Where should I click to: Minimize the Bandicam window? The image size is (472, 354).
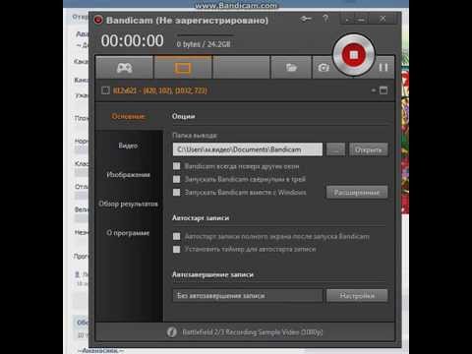(x=361, y=20)
